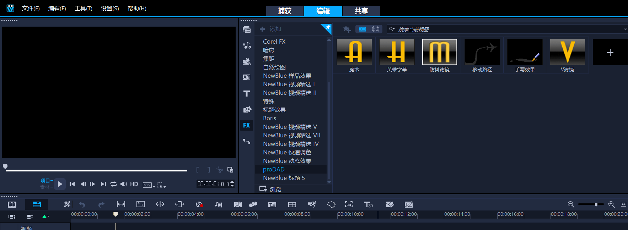The height and width of the screenshot is (230, 628).
Task: Open track manager add/remove tracks icon
Action: [x=30, y=217]
